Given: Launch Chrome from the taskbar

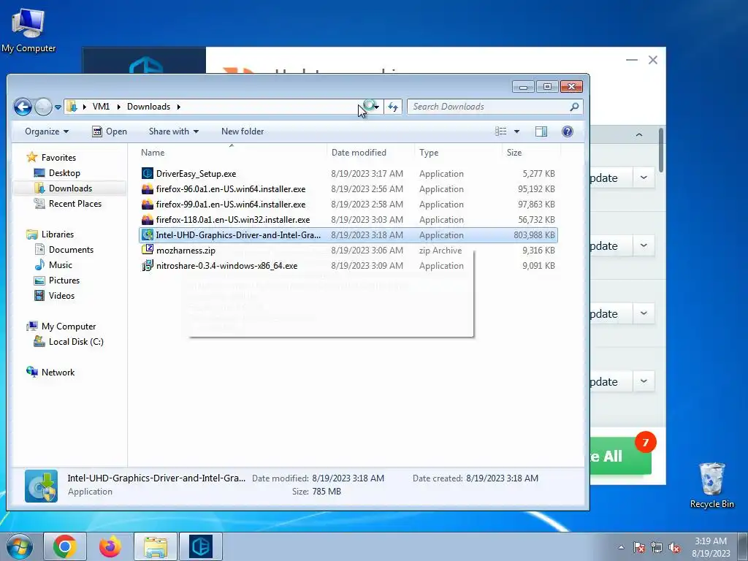Looking at the screenshot, I should click(65, 546).
